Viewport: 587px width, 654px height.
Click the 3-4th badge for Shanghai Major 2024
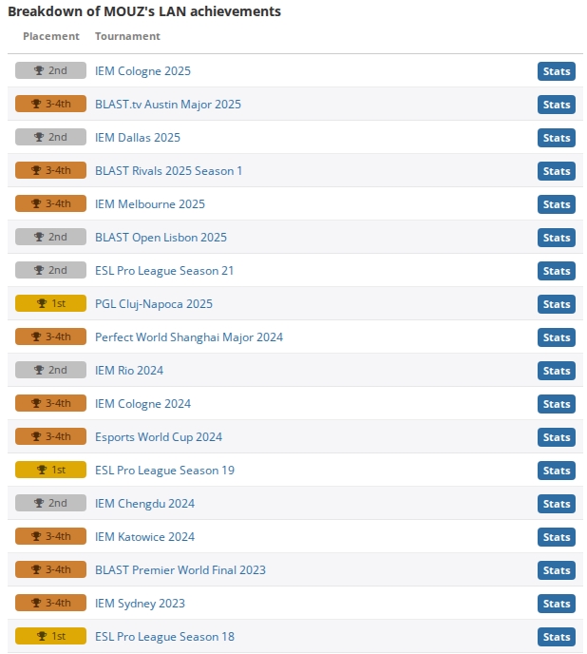[x=51, y=337]
